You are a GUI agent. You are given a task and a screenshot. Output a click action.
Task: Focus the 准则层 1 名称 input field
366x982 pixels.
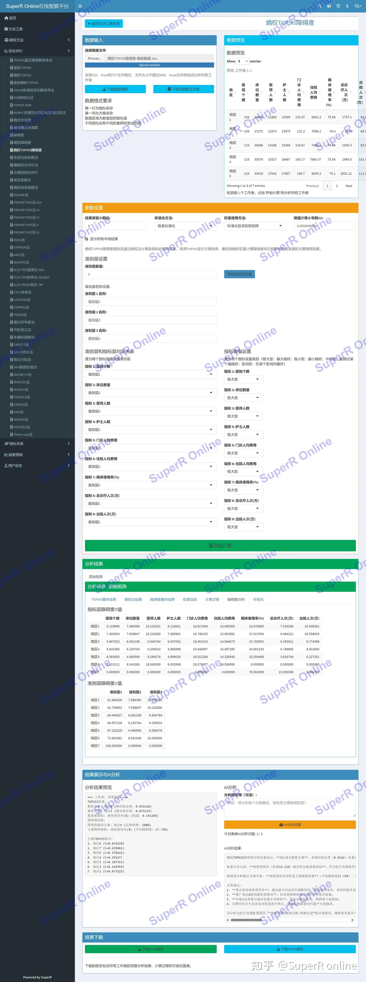[150, 302]
